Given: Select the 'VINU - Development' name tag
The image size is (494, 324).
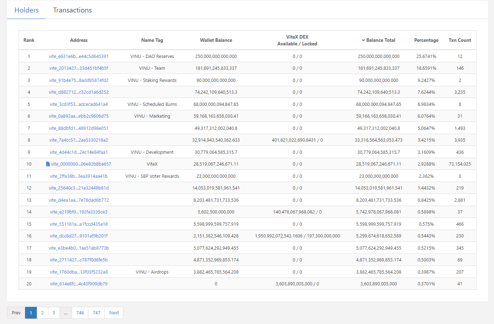Looking at the screenshot, I should coord(152,152).
